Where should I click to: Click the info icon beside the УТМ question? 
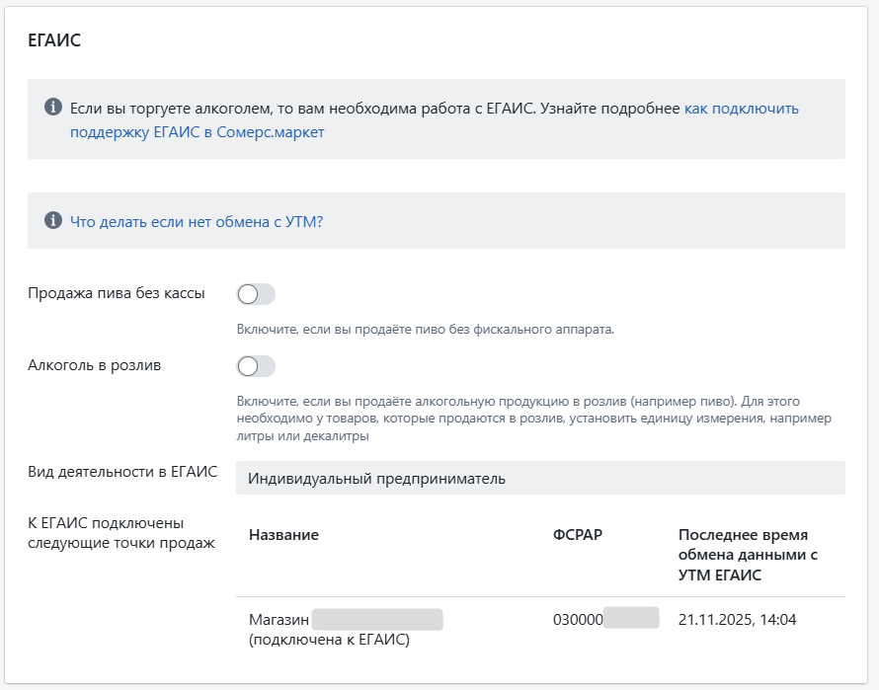[53, 220]
